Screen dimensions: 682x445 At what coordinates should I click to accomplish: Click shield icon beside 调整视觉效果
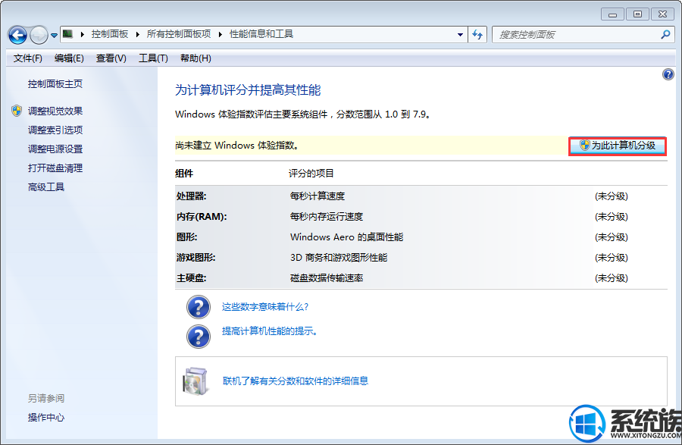pos(17,111)
